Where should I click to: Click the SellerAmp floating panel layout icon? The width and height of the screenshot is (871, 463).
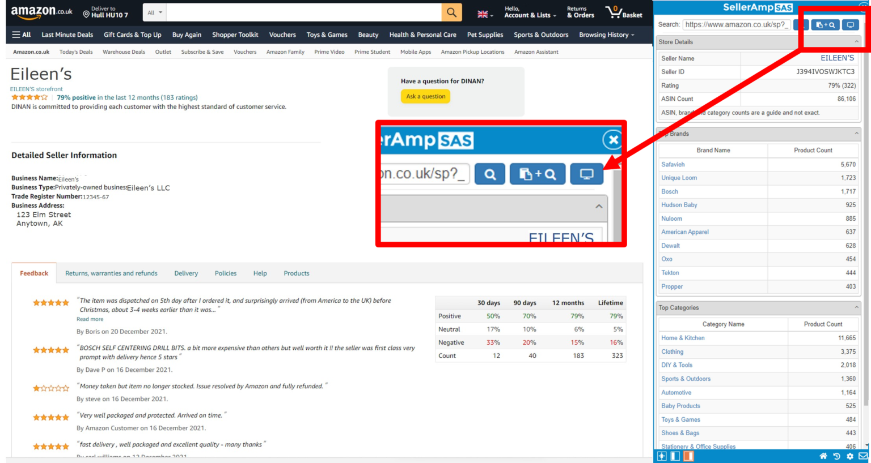click(x=662, y=456)
